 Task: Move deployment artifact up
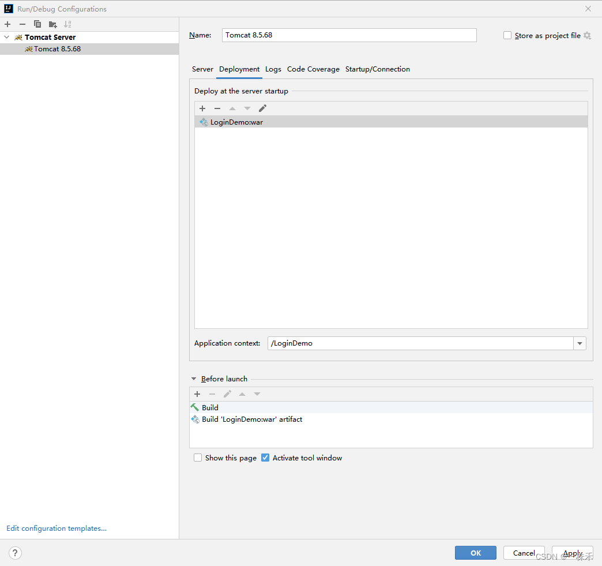[x=232, y=108]
